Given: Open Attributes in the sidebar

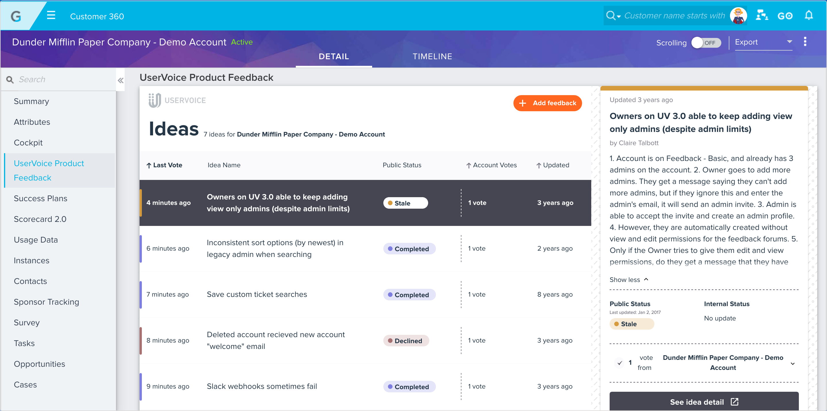Looking at the screenshot, I should click(x=32, y=122).
